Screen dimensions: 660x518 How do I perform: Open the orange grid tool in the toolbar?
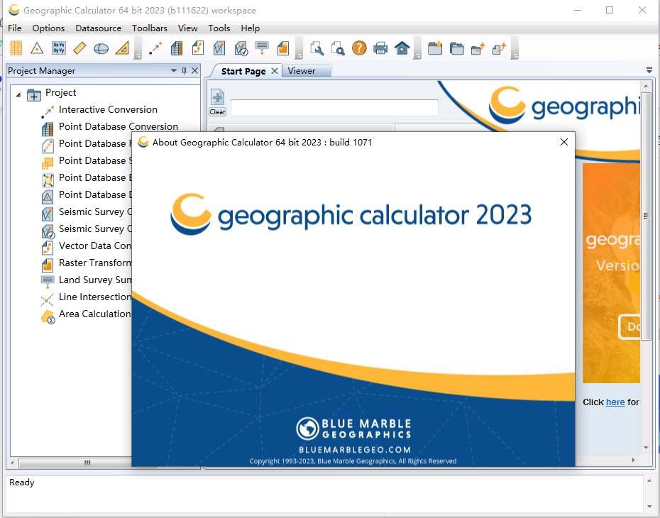click(16, 48)
